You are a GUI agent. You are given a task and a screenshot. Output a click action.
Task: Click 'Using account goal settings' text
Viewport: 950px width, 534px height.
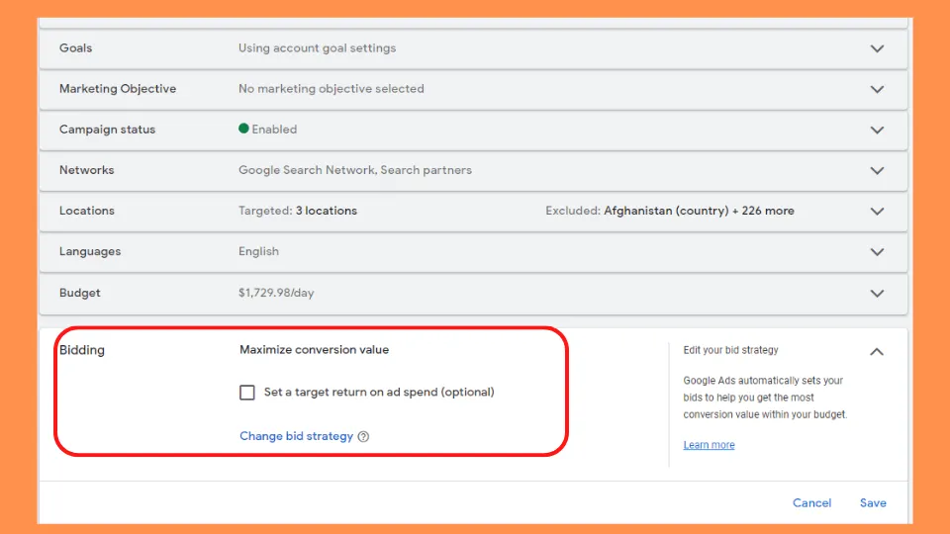[317, 47]
